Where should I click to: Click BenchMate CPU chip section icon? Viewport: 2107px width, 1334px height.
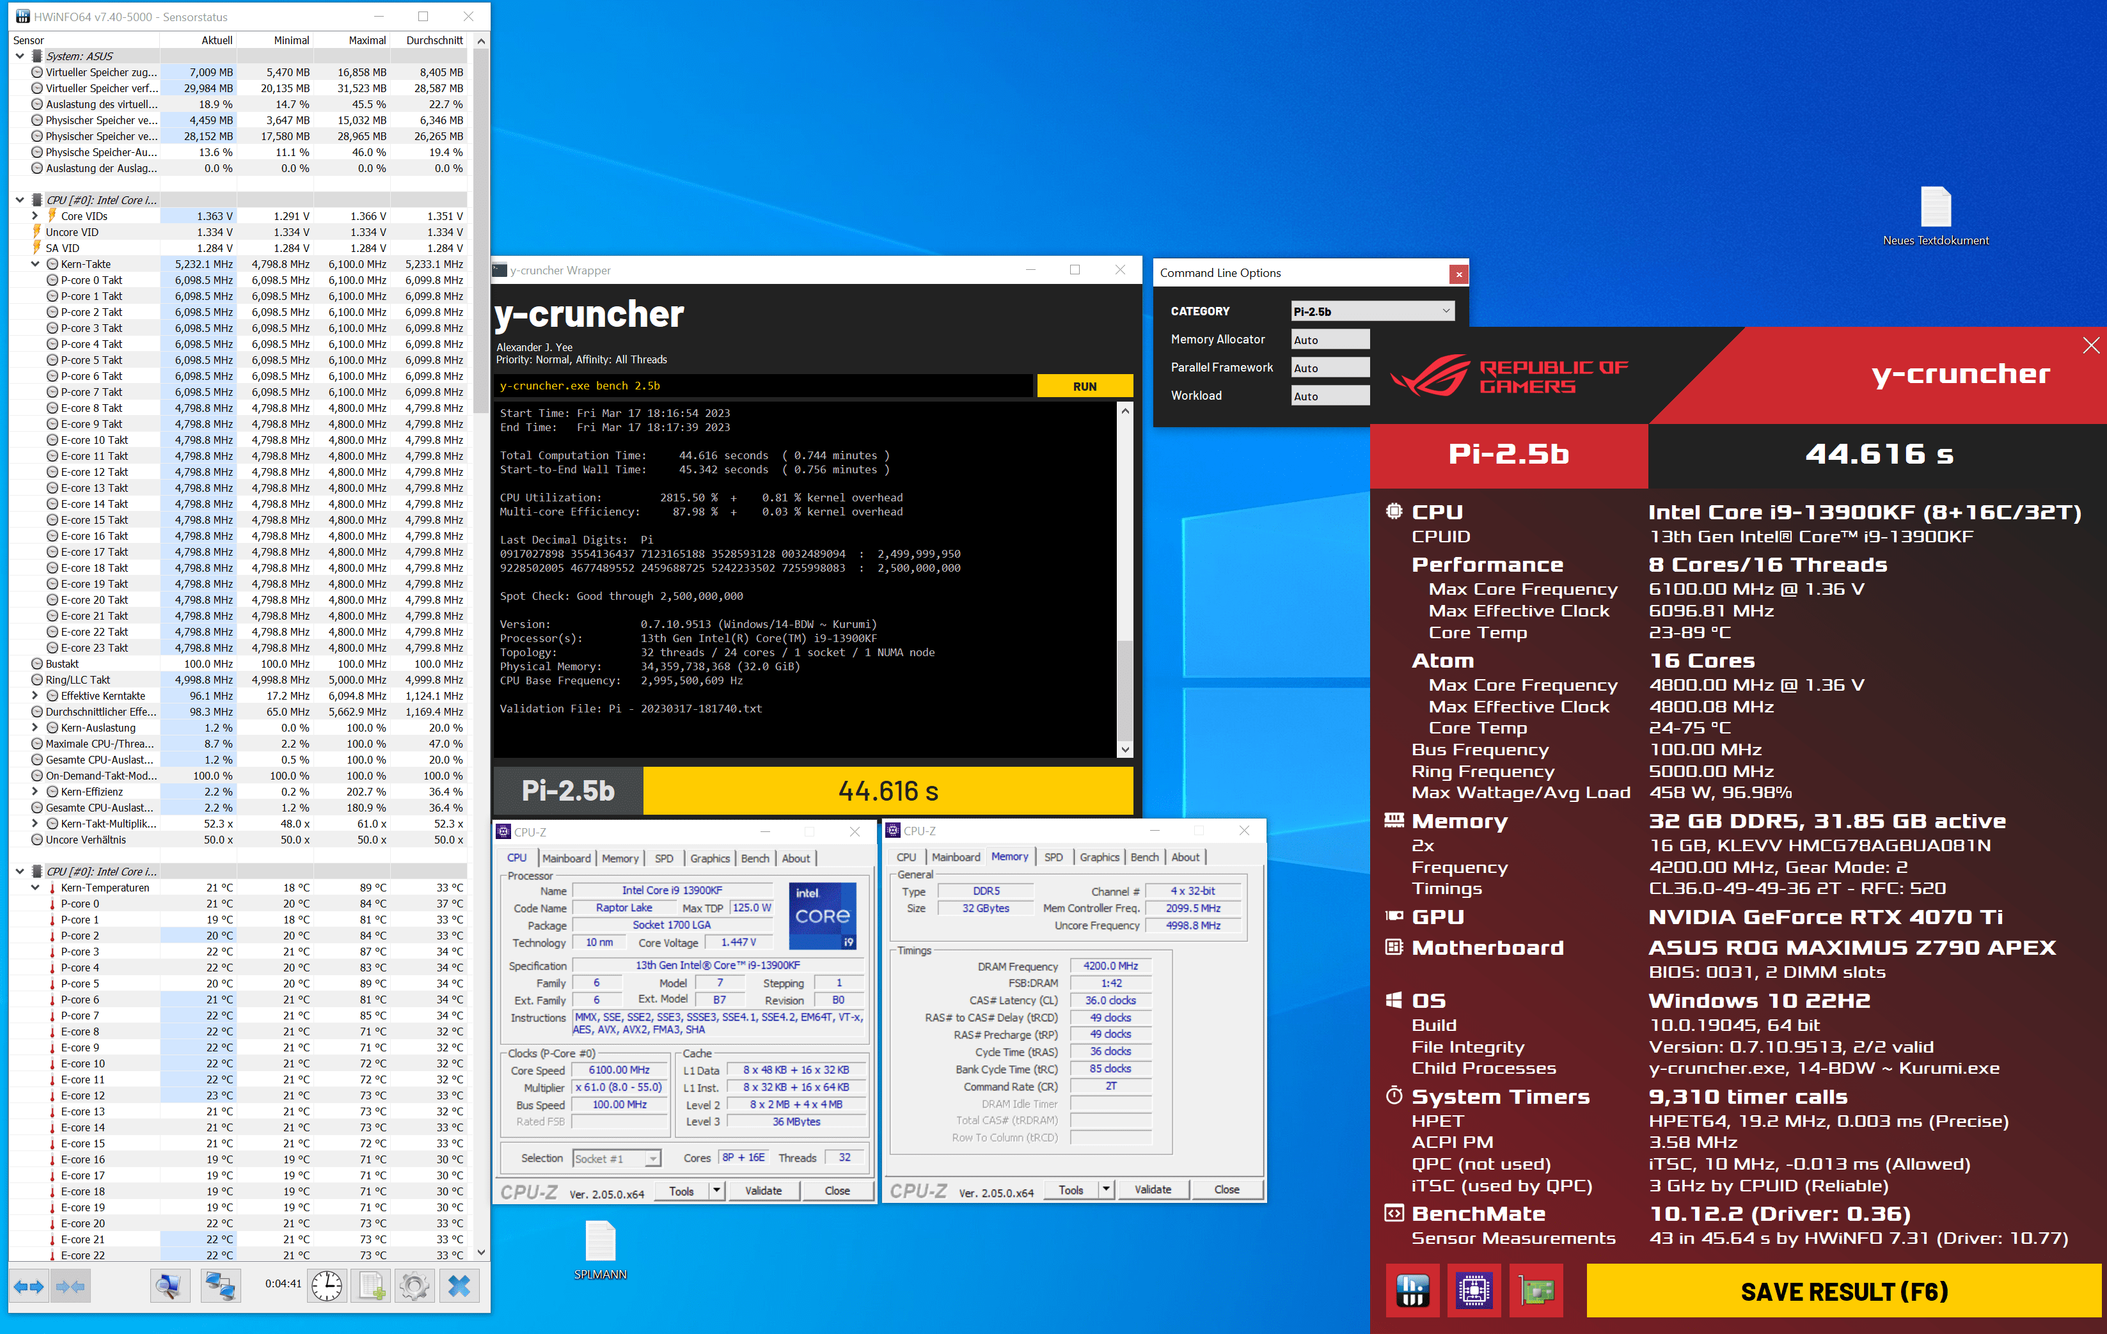1394,512
